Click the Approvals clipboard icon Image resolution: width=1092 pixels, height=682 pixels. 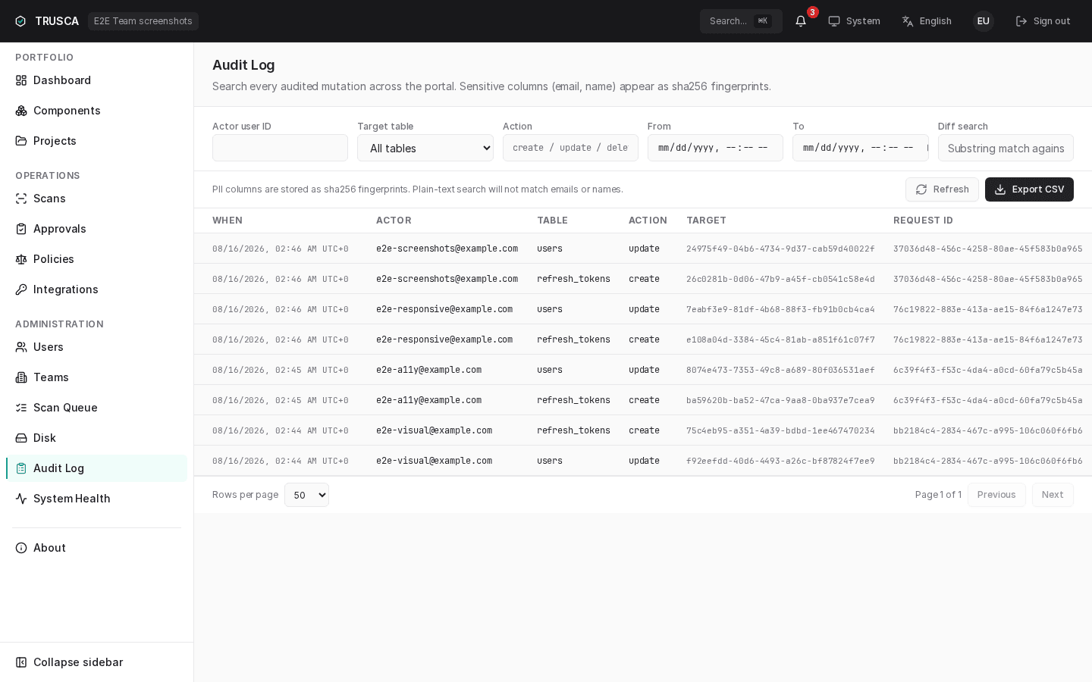[21, 229]
